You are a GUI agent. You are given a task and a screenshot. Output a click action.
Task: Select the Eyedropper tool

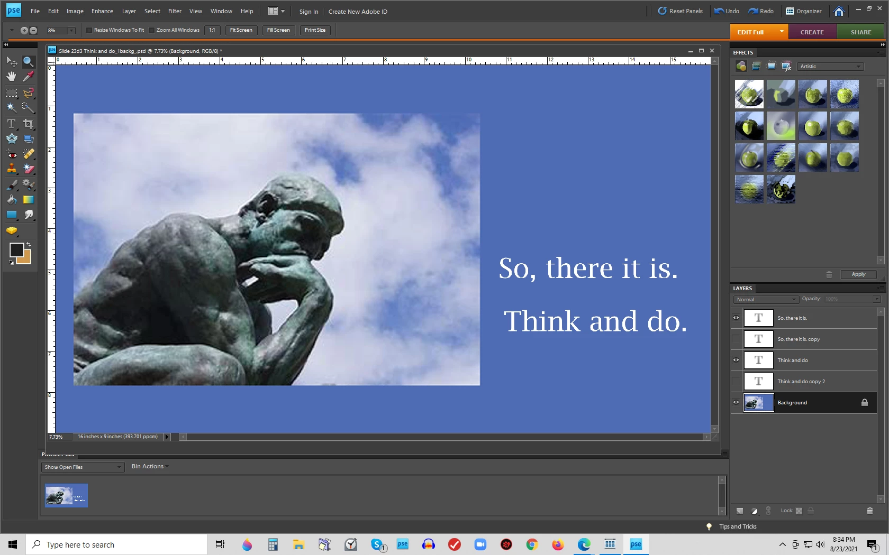coord(28,77)
